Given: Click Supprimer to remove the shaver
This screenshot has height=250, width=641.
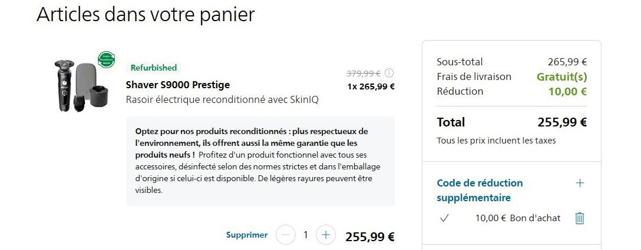Looking at the screenshot, I should 247,235.
